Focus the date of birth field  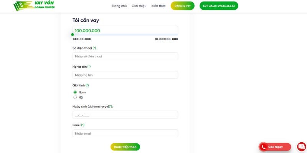[x=125, y=115]
